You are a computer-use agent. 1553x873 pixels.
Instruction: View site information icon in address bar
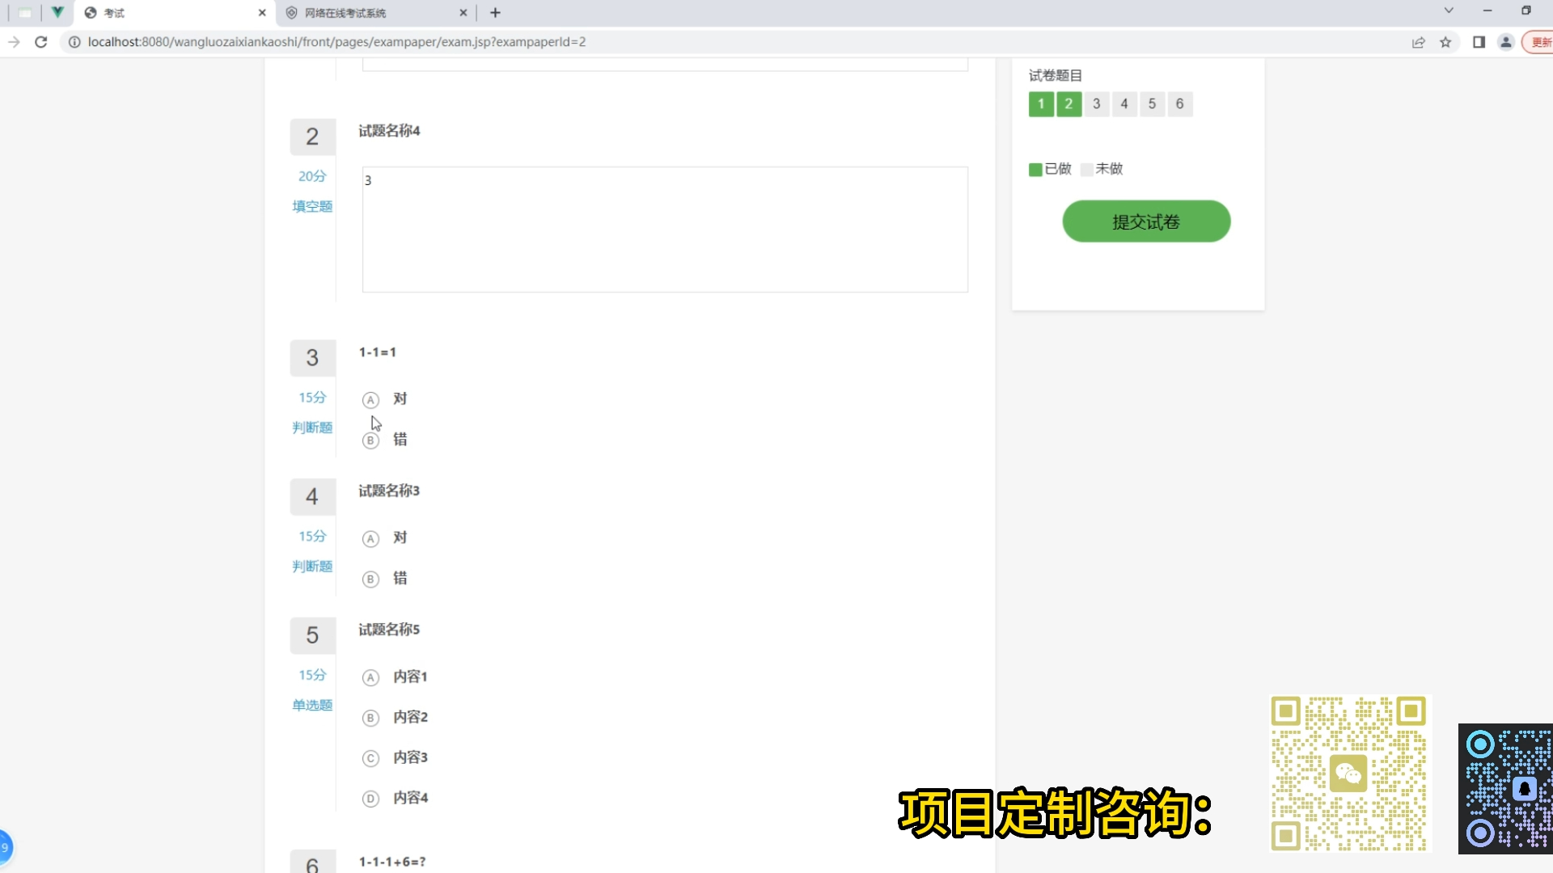point(74,42)
